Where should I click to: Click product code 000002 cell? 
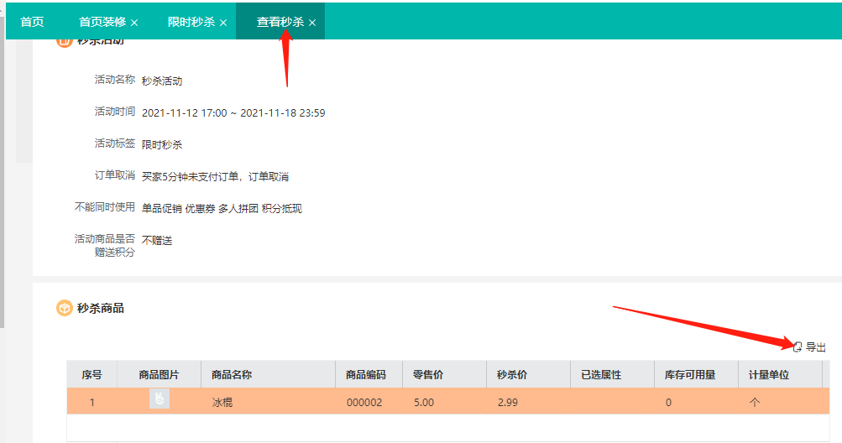tap(364, 403)
